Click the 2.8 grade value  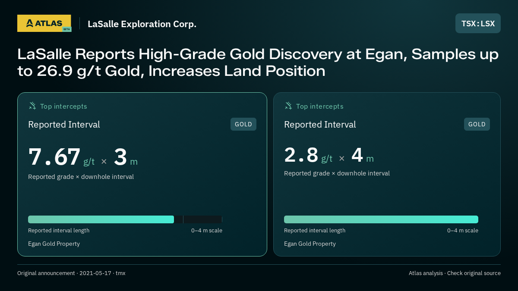click(301, 155)
